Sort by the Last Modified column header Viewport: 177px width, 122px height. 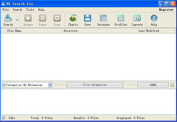pyautogui.click(x=156, y=31)
